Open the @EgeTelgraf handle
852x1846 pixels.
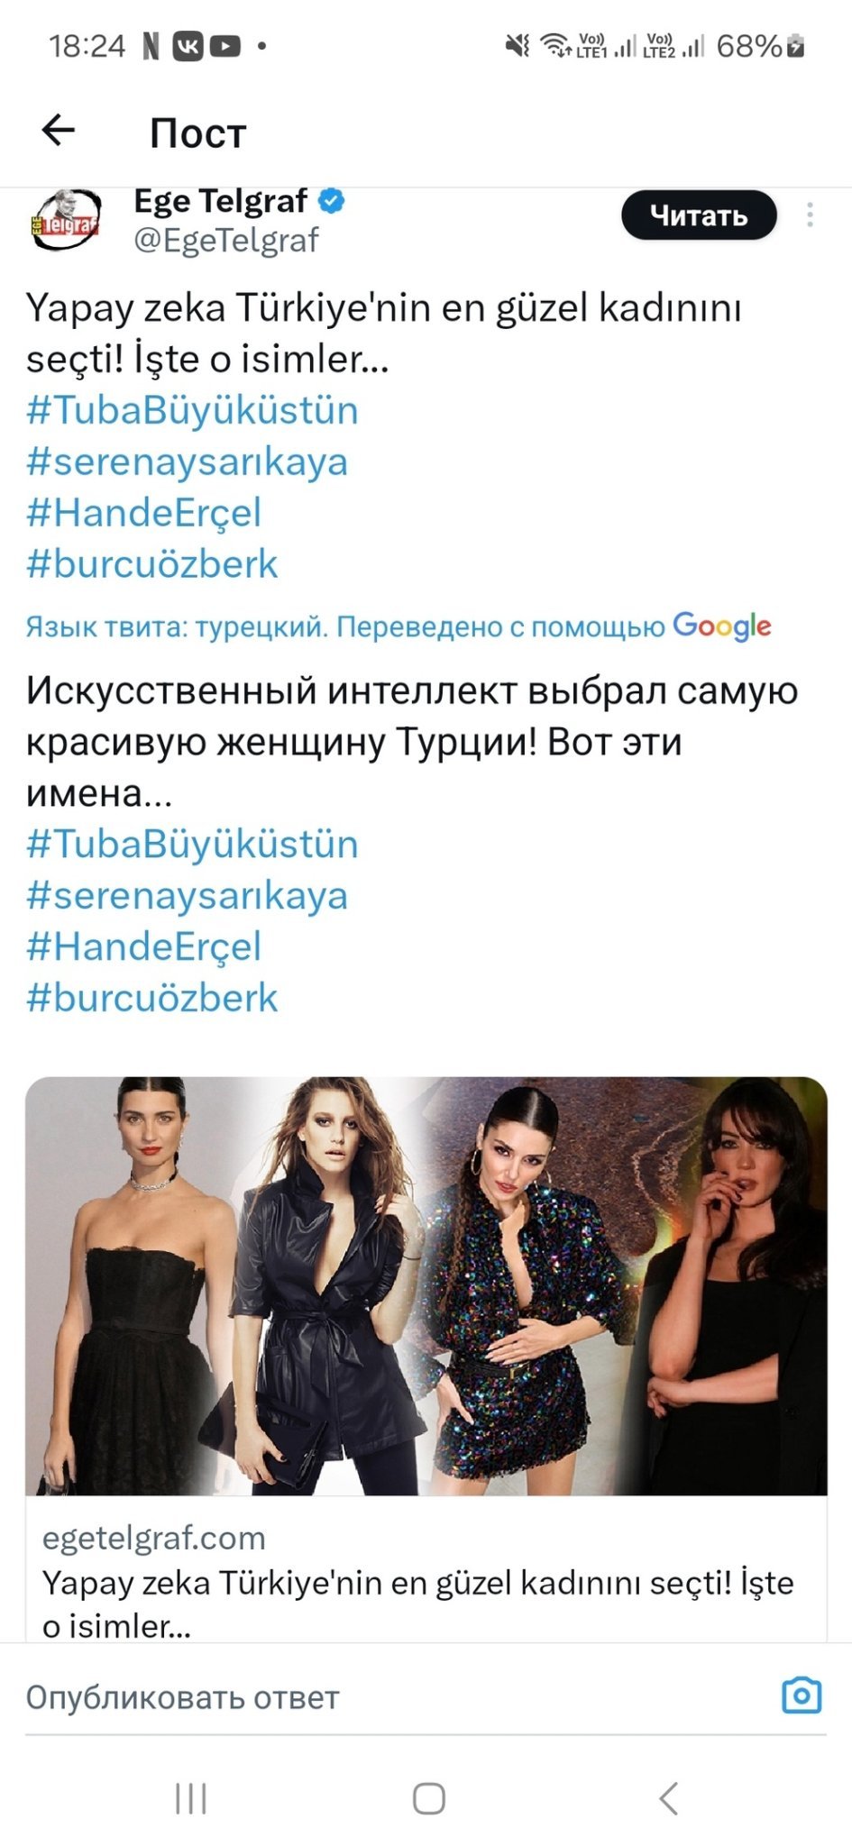tap(226, 241)
